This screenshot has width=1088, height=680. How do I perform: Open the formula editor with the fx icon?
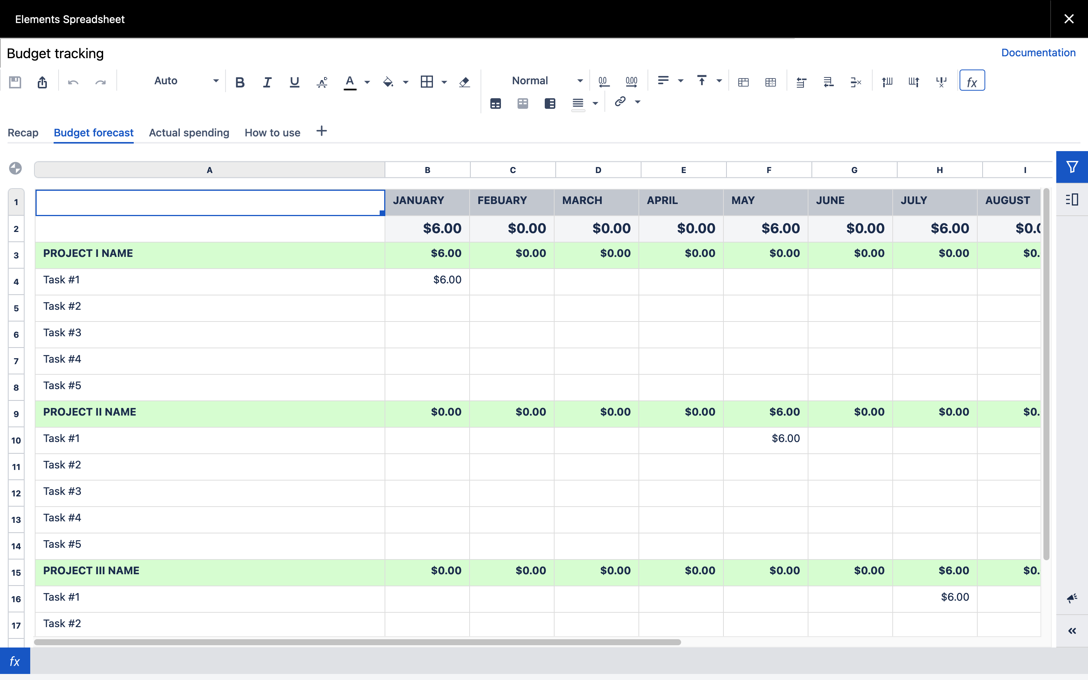point(972,81)
